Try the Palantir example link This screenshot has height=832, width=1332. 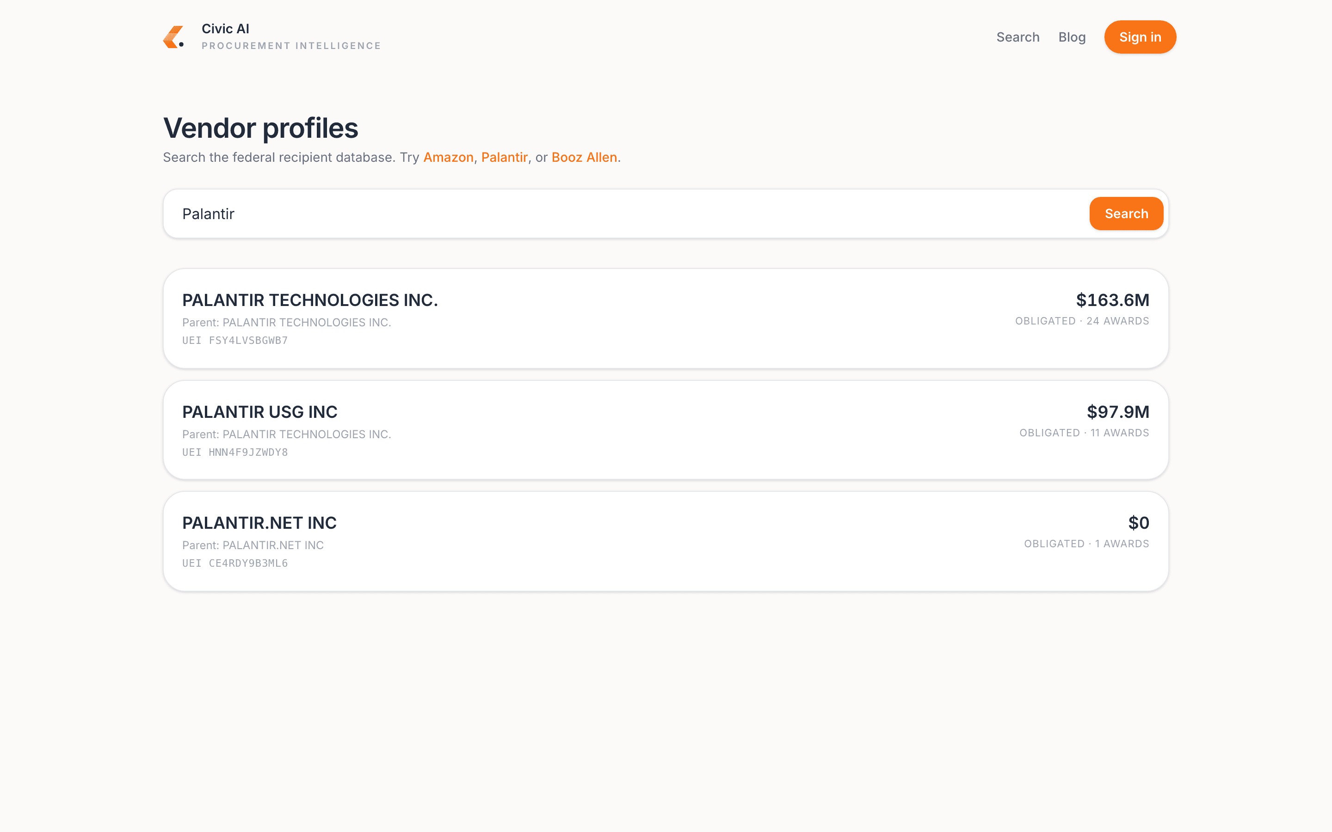(504, 157)
